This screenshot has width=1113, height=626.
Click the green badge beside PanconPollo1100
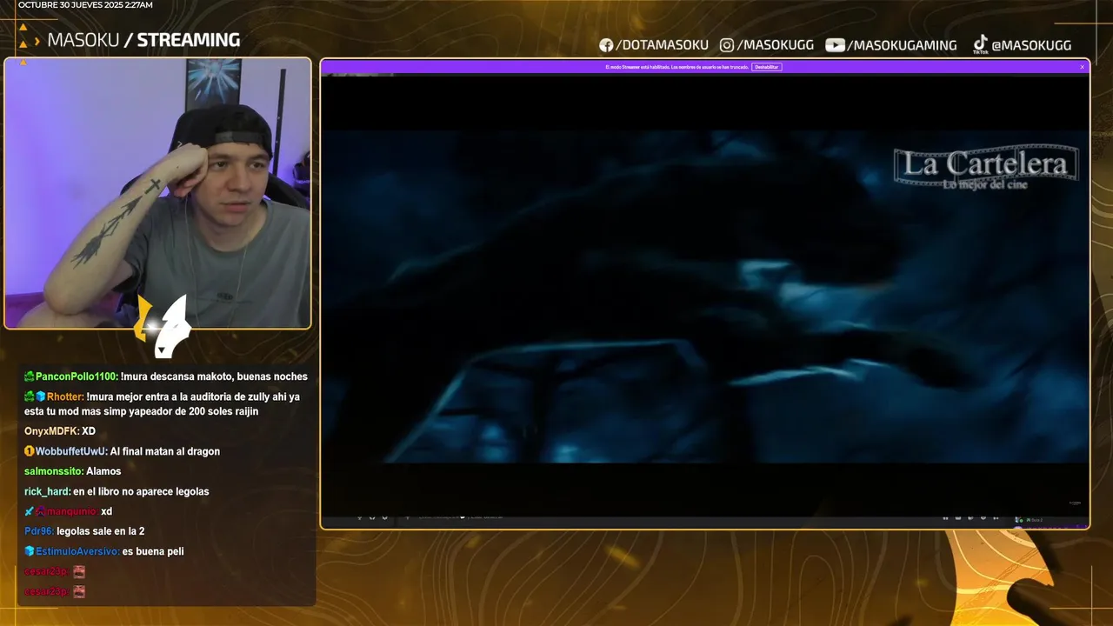tap(29, 376)
